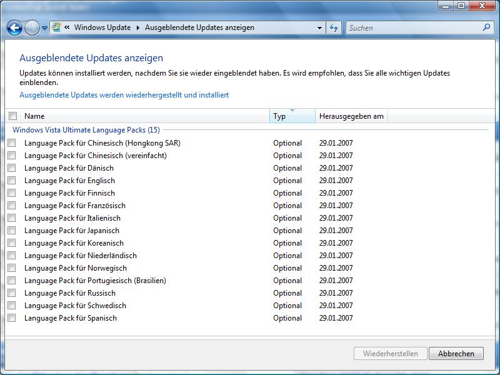Click the Wiederherstellen button

(390, 354)
